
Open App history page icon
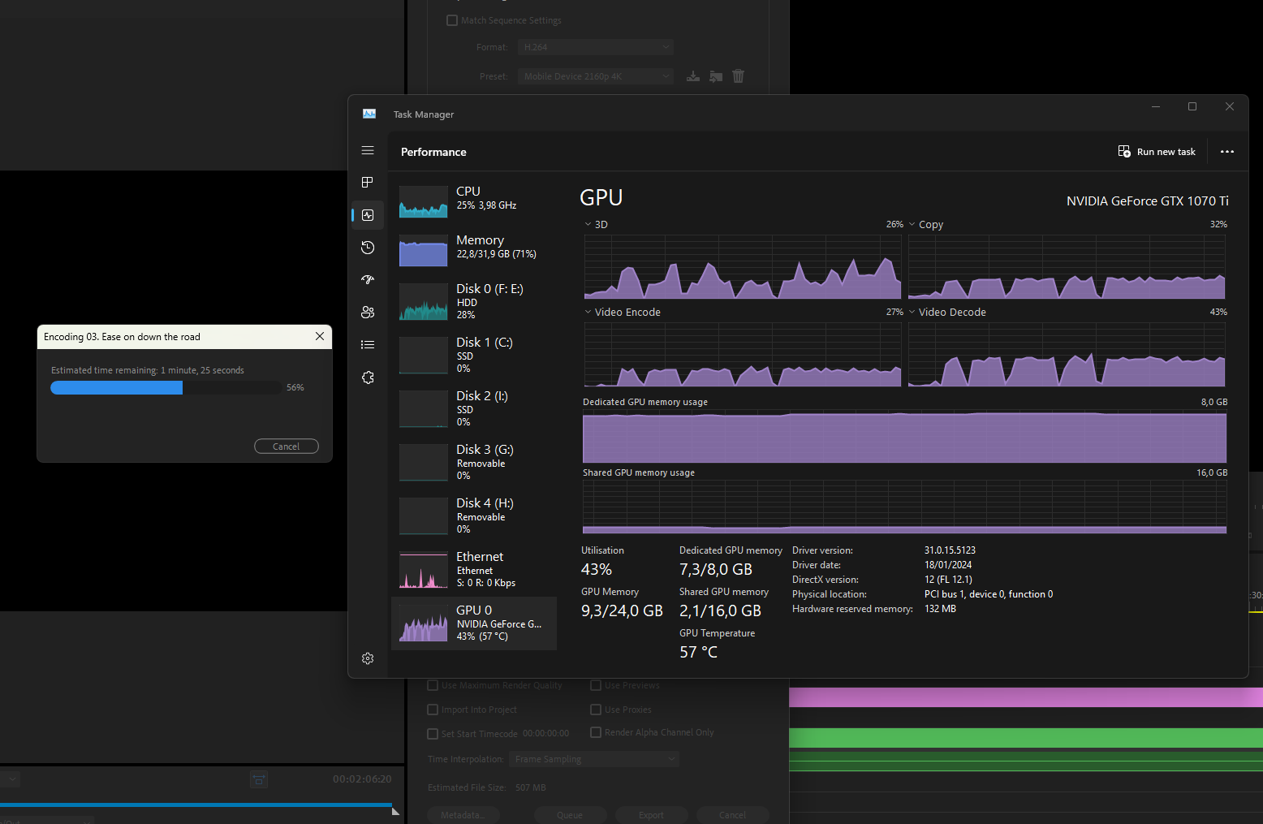368,248
